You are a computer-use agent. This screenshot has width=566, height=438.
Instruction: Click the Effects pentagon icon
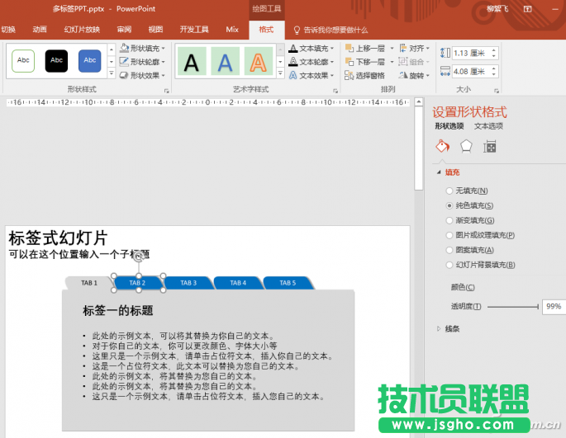coord(466,146)
